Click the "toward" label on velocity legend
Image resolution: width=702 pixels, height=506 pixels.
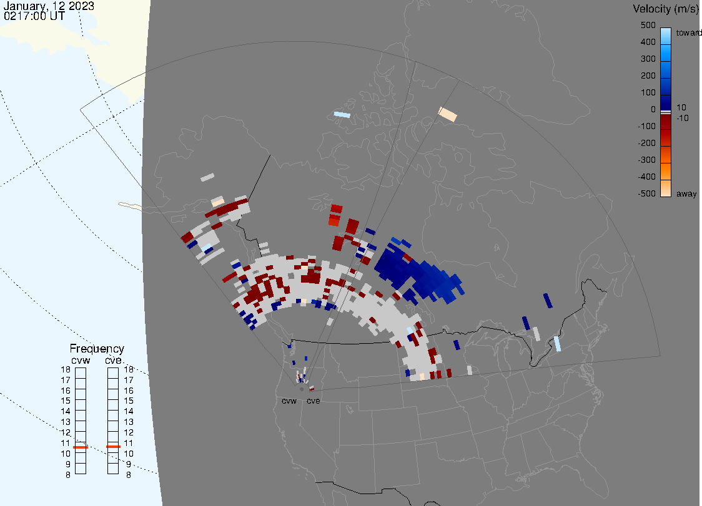[688, 32]
